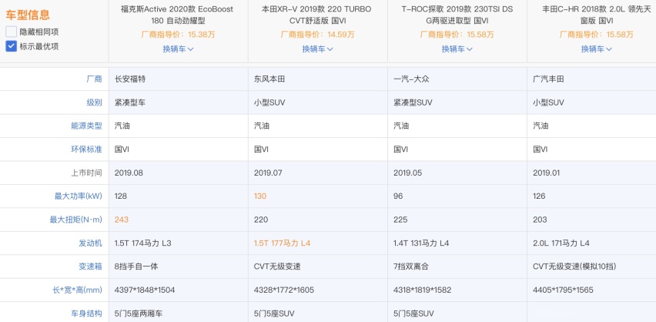This screenshot has width=656, height=322.
Task: Click the 长*宽*高(mm) row label
Action: 78,290
